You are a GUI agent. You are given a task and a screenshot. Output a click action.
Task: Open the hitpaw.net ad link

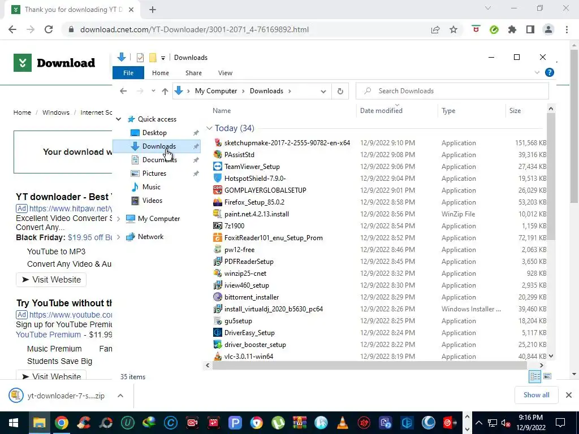(x=71, y=209)
